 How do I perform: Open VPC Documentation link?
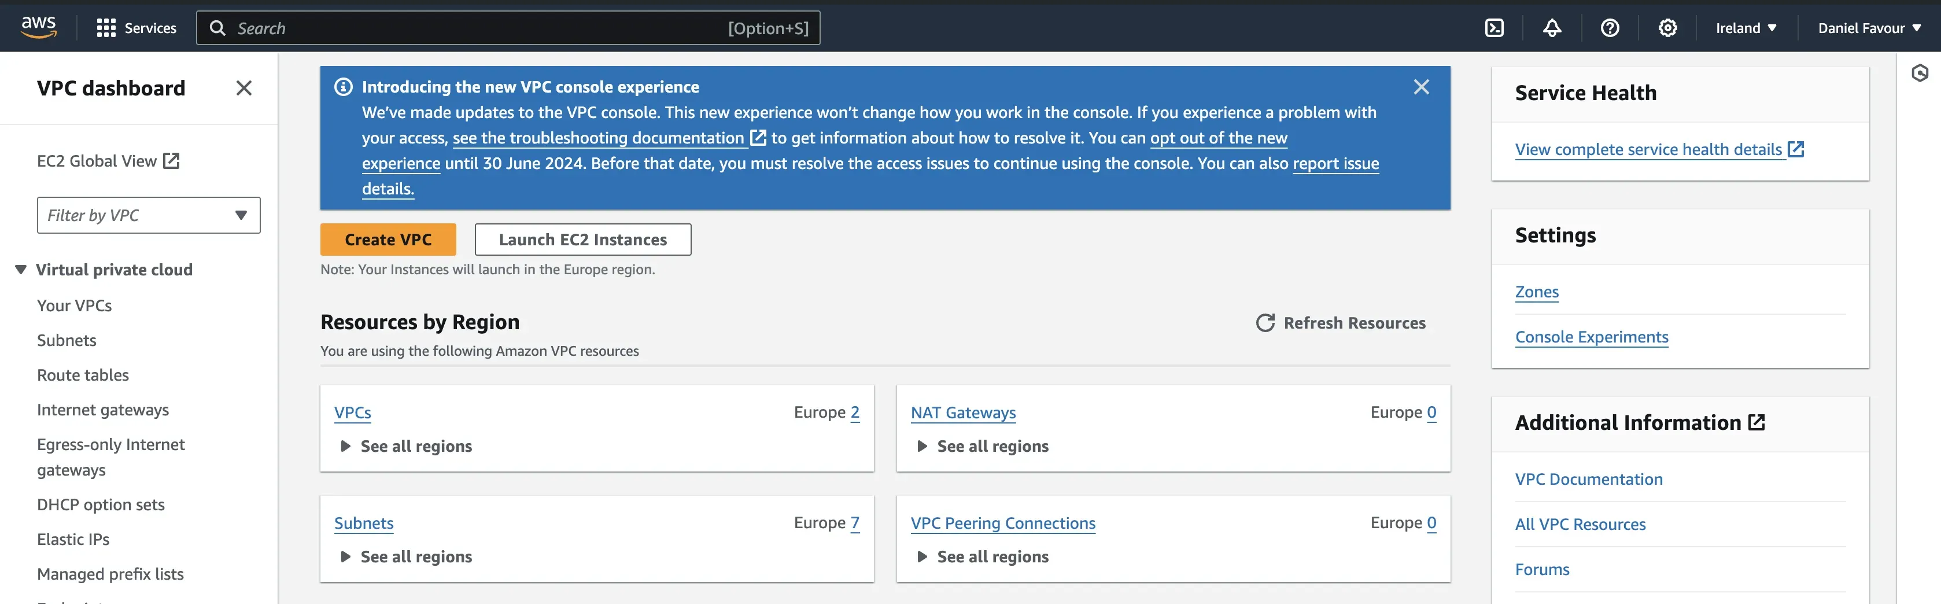[1588, 479]
